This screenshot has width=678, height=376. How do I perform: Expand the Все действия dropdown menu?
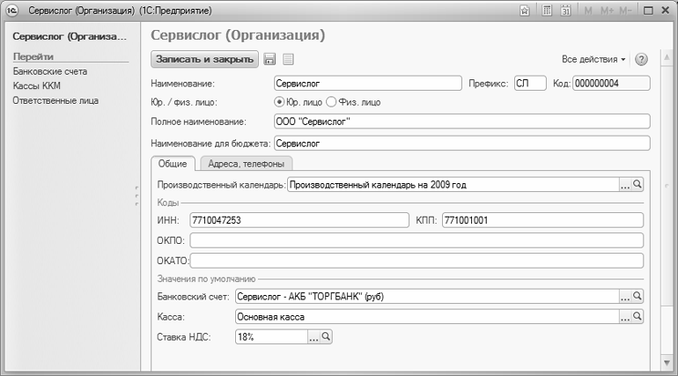pos(593,59)
